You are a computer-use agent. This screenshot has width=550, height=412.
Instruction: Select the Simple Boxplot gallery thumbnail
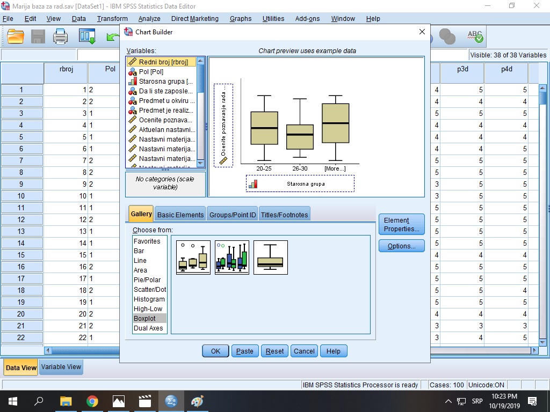click(x=193, y=257)
